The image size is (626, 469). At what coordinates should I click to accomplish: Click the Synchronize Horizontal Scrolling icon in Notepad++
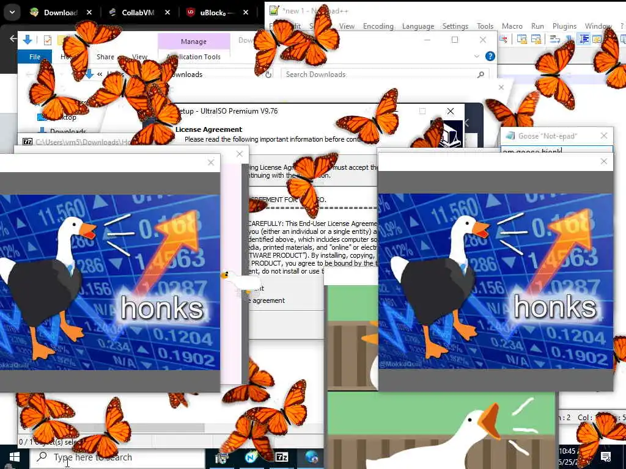click(536, 39)
